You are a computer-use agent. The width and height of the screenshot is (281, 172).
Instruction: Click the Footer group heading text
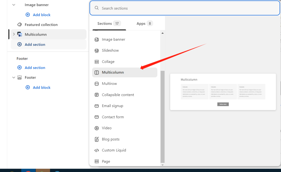tap(22, 59)
